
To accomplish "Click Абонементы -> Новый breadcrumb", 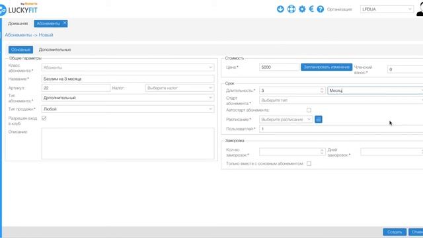I will coord(29,35).
